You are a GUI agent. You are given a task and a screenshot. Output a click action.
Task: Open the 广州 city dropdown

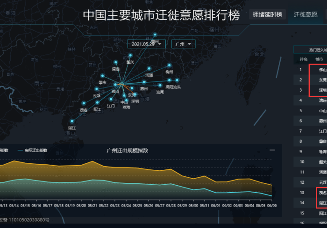click(x=184, y=44)
